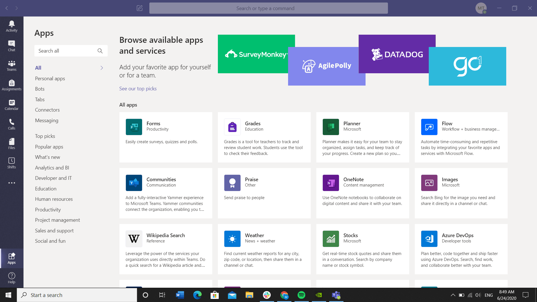Image resolution: width=537 pixels, height=302 pixels.
Task: Open the Calendar in the sidebar
Action: point(11,104)
